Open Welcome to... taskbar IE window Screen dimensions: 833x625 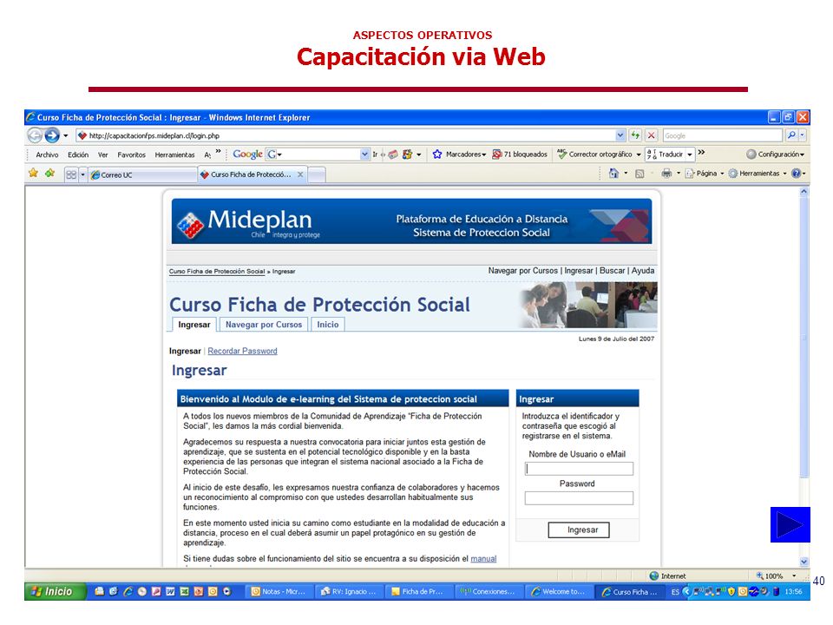coord(559,591)
